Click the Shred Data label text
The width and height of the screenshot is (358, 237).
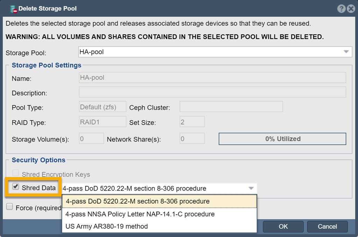point(39,188)
